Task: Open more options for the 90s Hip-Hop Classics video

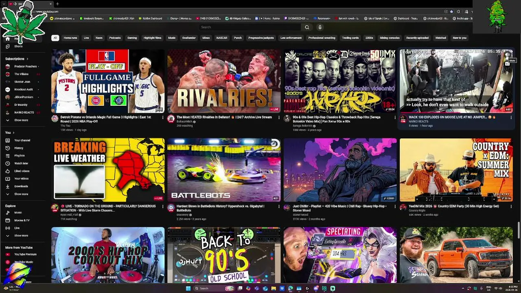Action: pos(395,118)
